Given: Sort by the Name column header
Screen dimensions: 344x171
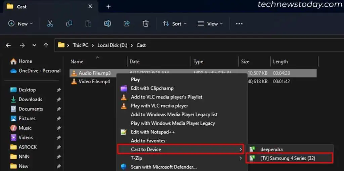Looking at the screenshot, I should [77, 62].
